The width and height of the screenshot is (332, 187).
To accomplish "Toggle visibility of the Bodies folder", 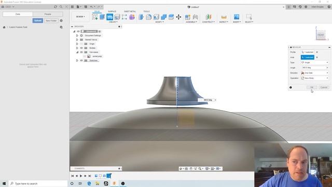I will point(81,48).
